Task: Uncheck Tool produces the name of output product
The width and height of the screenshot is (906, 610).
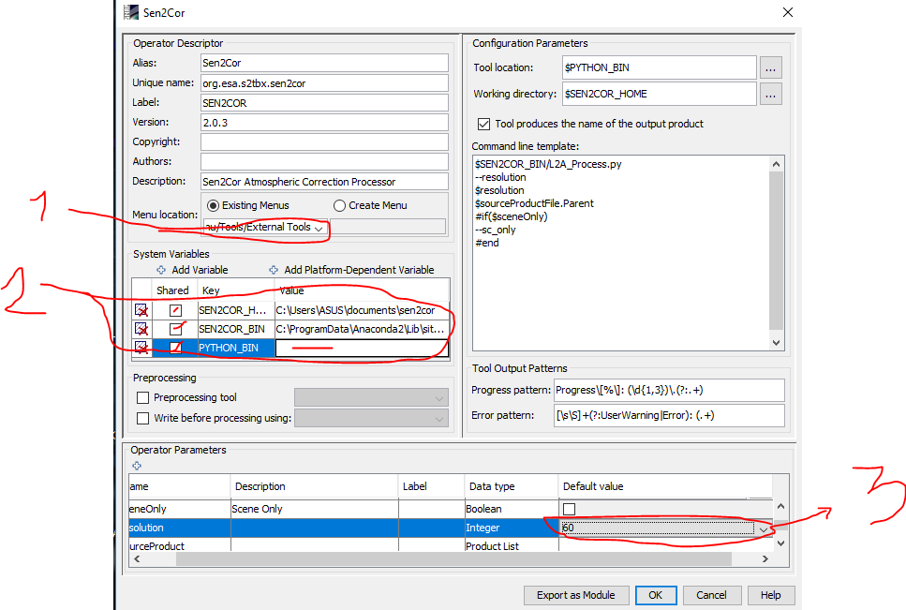Action: point(484,124)
